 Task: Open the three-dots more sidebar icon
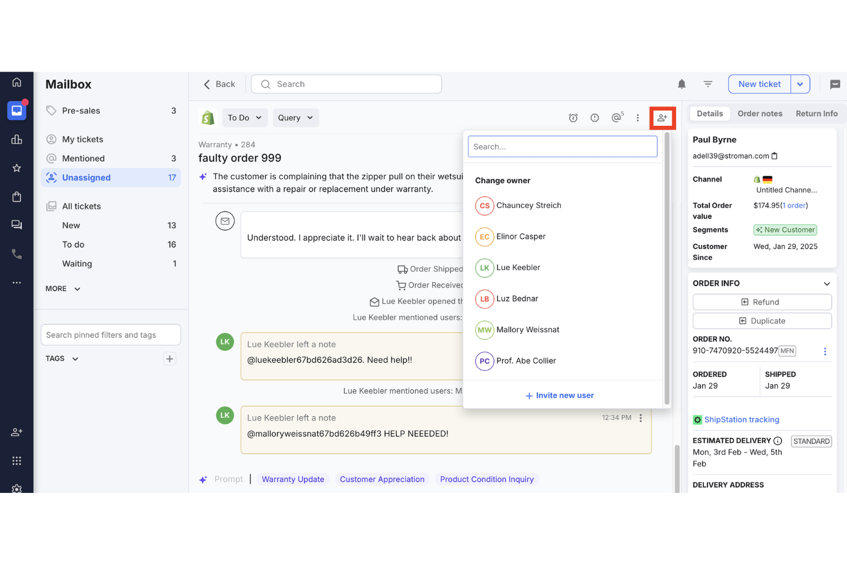point(17,282)
